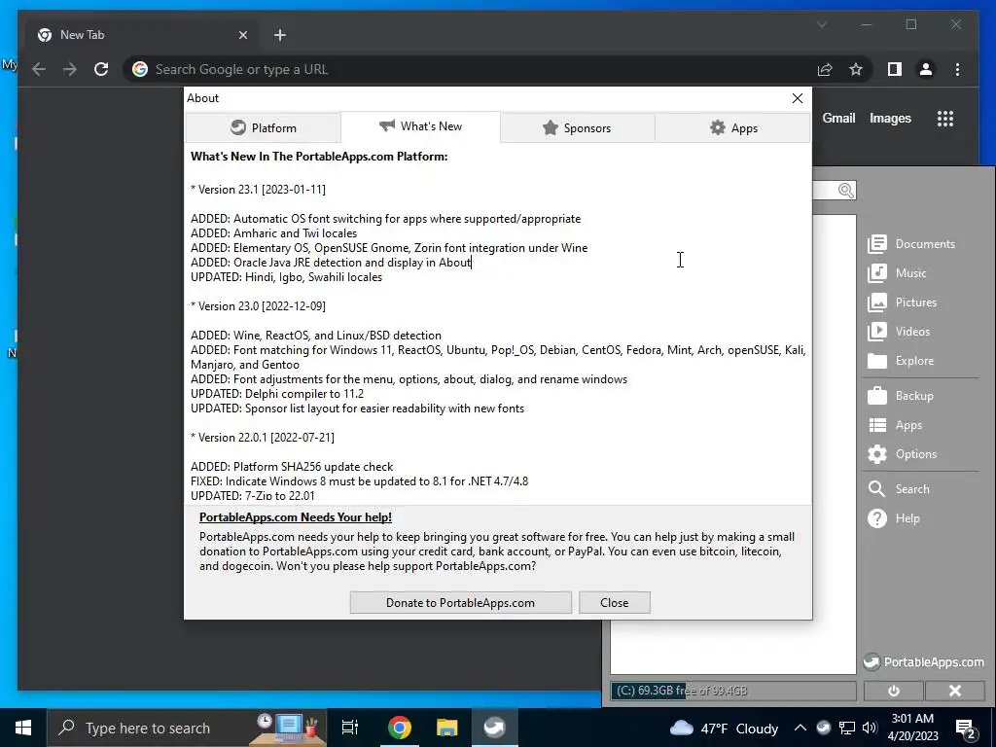Open Music folder in PortableApps menu
This screenshot has height=747, width=996.
(897, 273)
